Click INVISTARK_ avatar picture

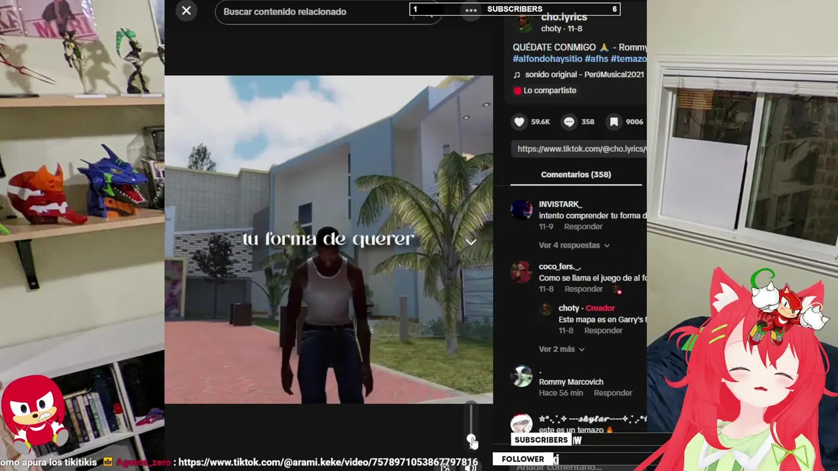522,209
